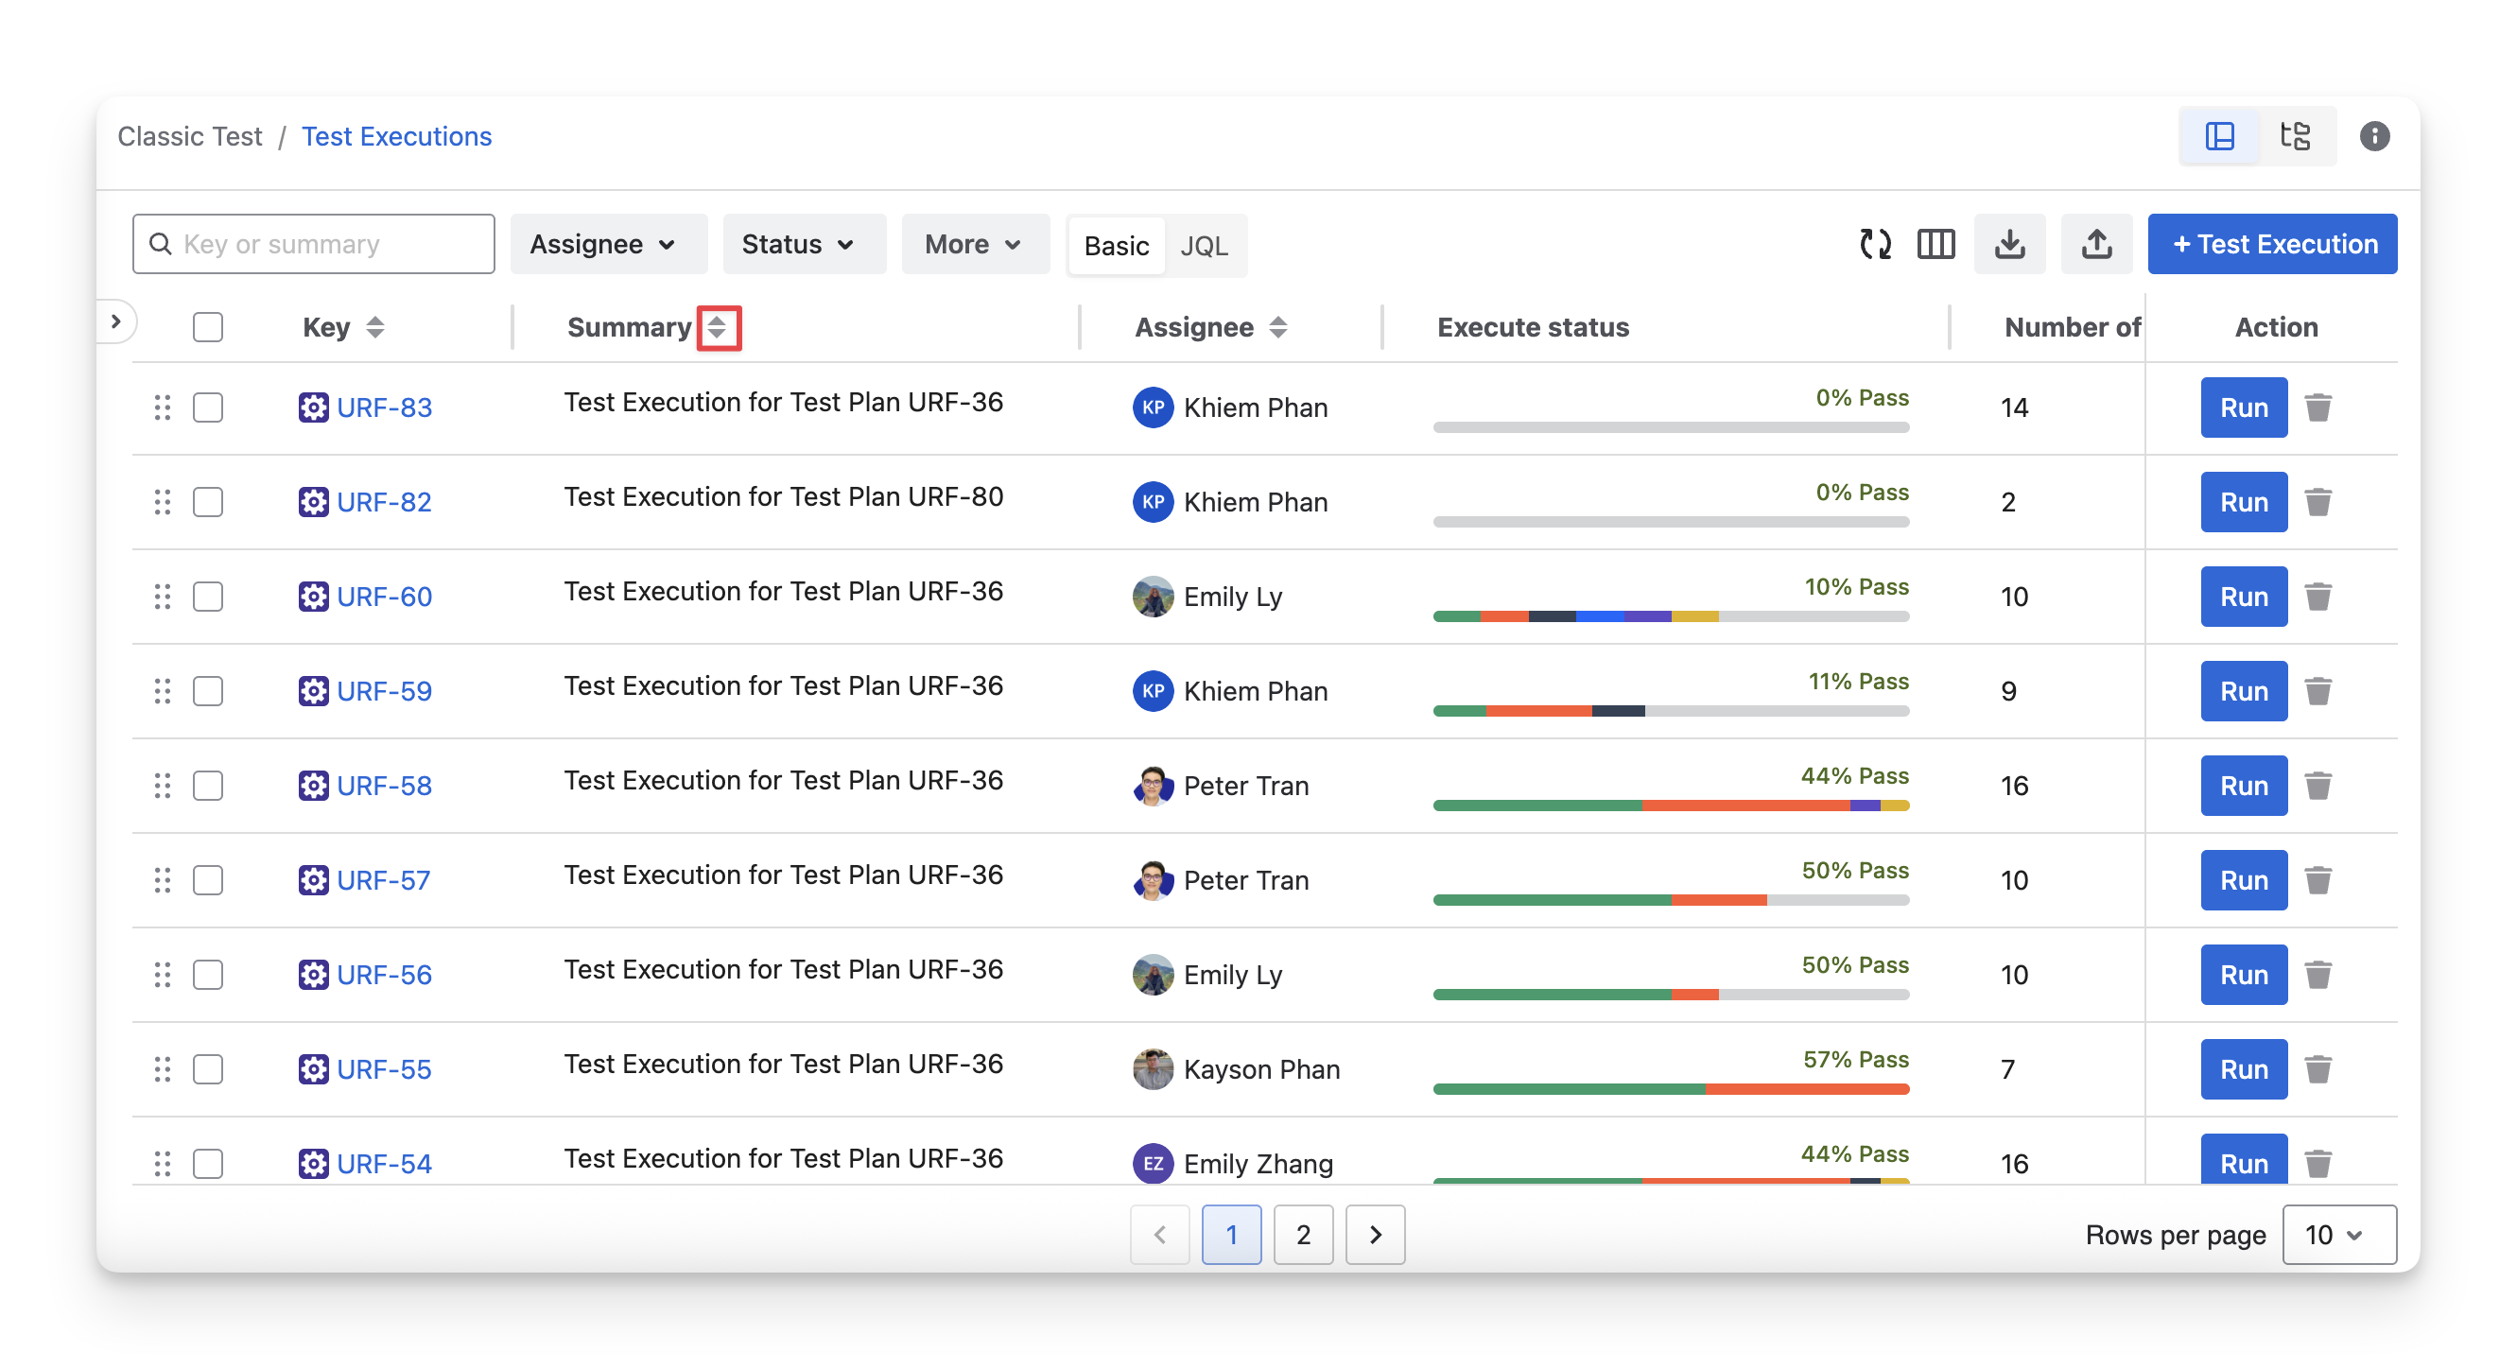Click URF-57 execute status progress bar
Screen dimensions: 2517x1369
point(1670,900)
